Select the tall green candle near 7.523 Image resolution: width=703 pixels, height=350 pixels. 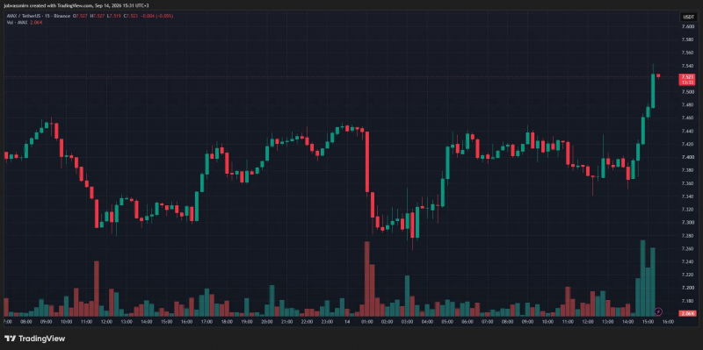653,91
